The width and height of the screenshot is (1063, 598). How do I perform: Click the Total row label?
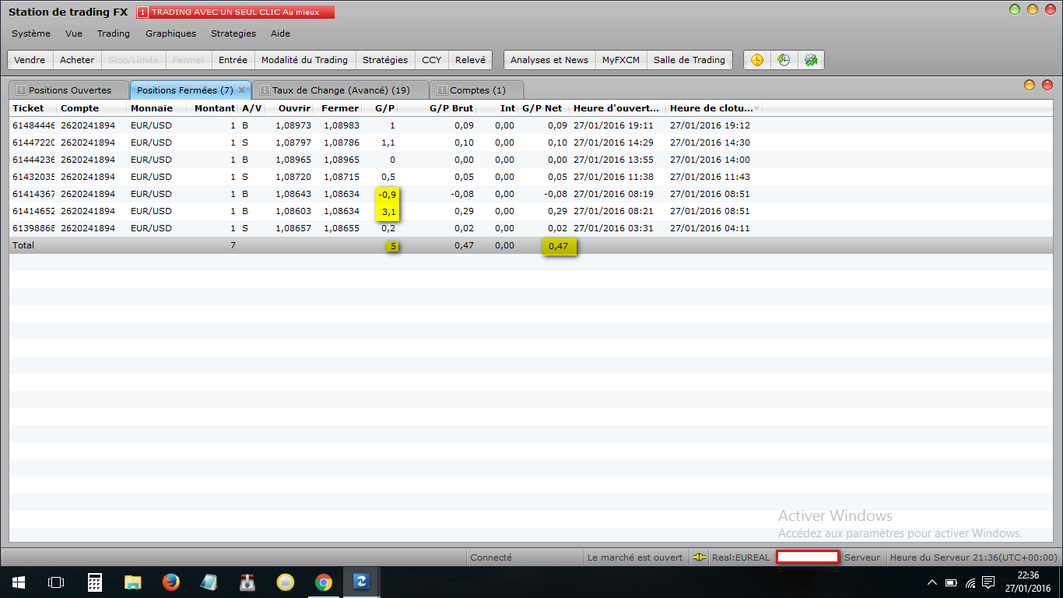(x=23, y=245)
